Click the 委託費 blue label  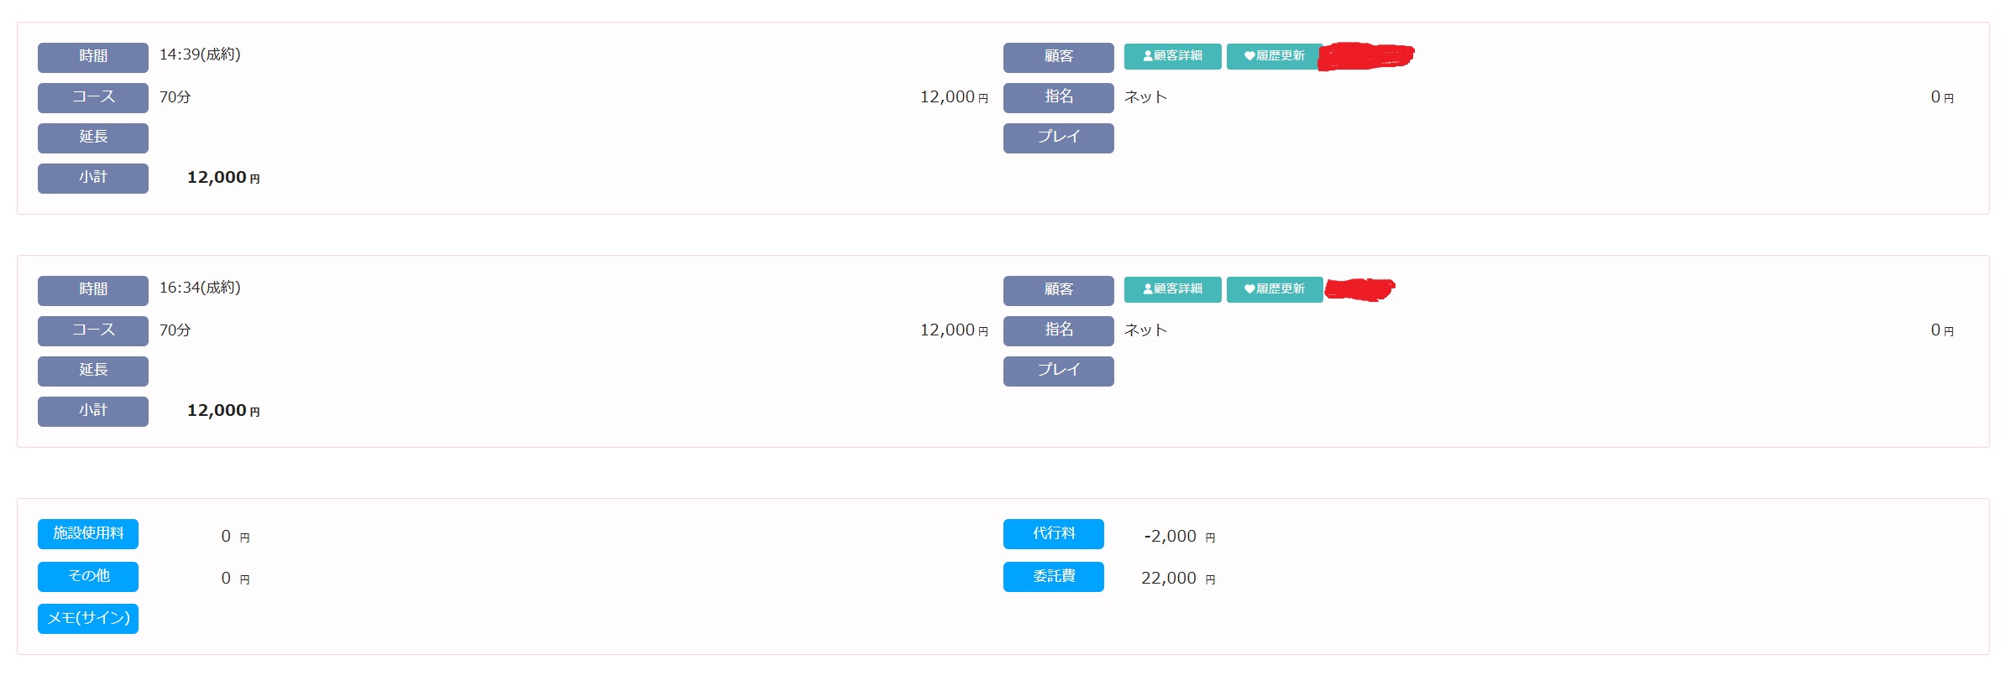tap(1053, 577)
